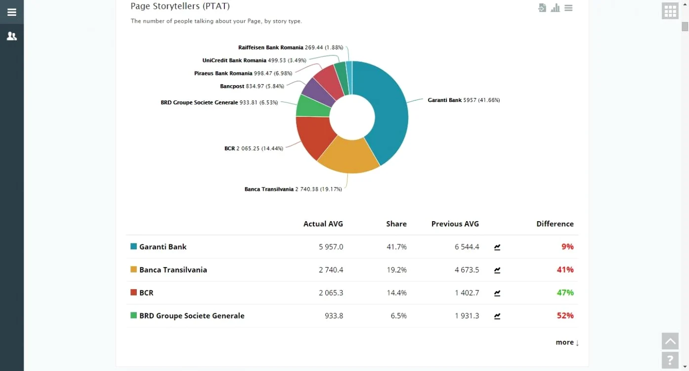Open the users icon in left sidebar
The image size is (689, 371).
point(12,36)
